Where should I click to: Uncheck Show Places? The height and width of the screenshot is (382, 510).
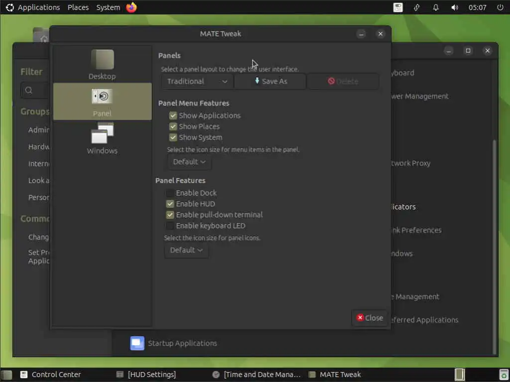coord(173,127)
